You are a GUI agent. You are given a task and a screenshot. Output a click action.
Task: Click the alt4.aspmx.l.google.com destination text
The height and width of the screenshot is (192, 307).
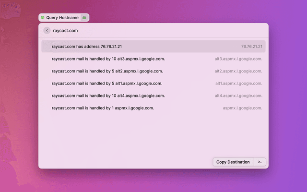point(238,96)
